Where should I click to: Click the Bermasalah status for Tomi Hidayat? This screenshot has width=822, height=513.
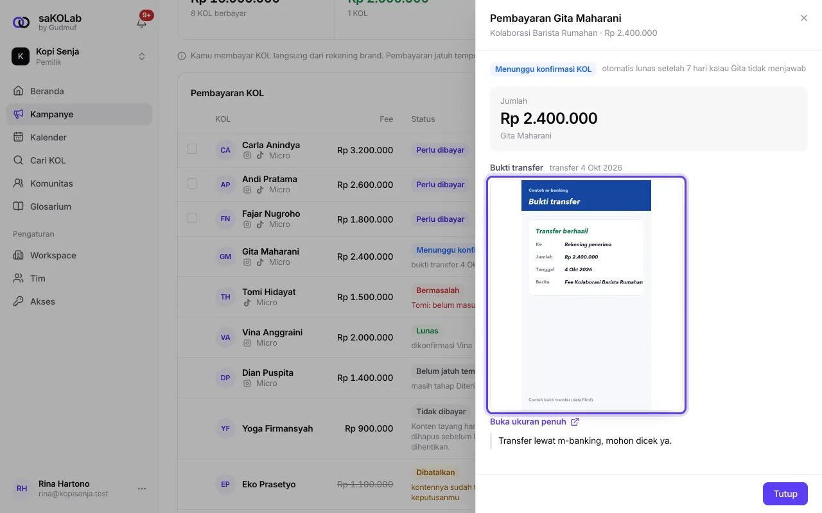click(438, 290)
